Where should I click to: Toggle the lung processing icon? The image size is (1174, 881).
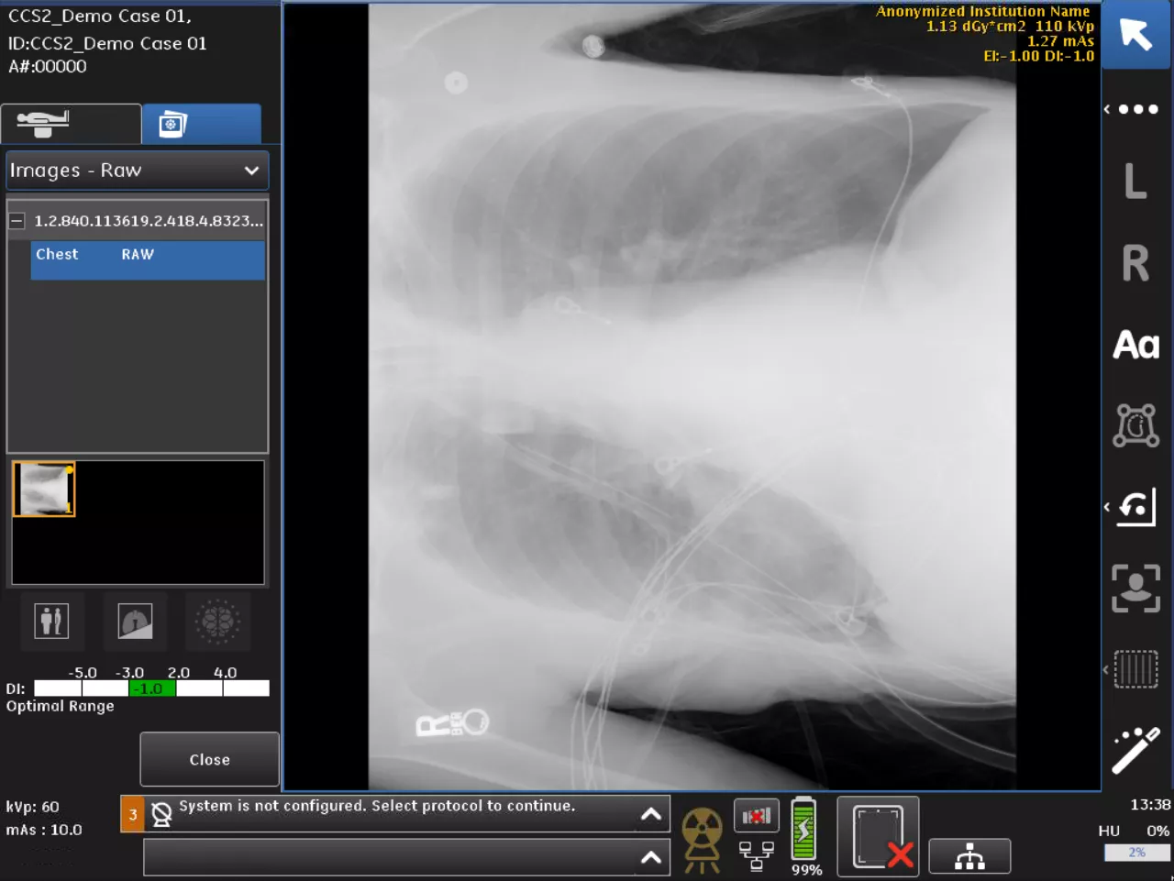135,622
